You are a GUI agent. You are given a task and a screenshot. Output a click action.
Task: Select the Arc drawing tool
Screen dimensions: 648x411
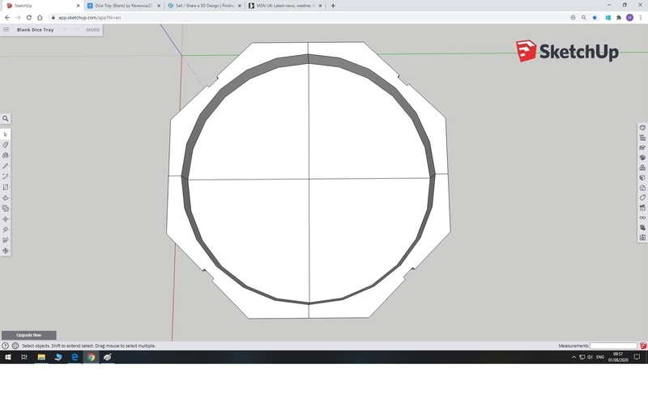(6, 176)
